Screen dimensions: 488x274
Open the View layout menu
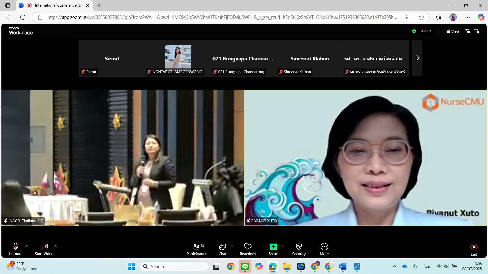[453, 31]
